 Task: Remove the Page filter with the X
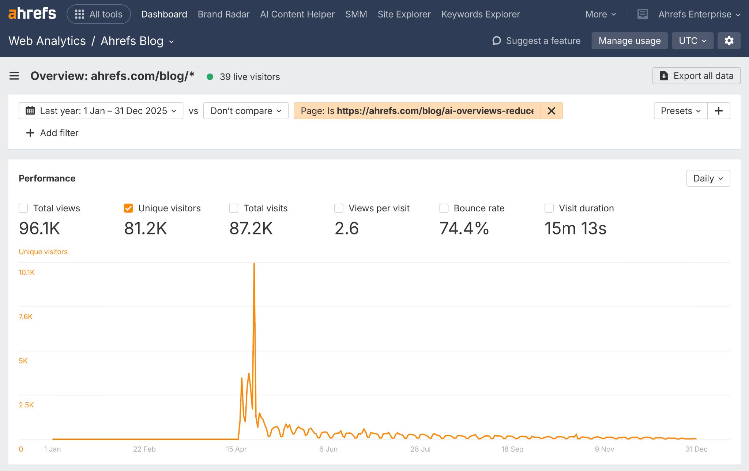(x=552, y=110)
